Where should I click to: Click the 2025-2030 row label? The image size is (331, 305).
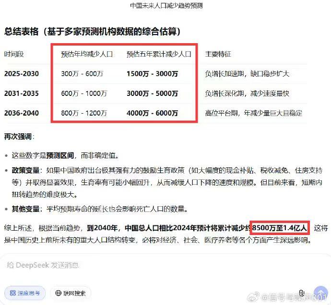point(22,74)
